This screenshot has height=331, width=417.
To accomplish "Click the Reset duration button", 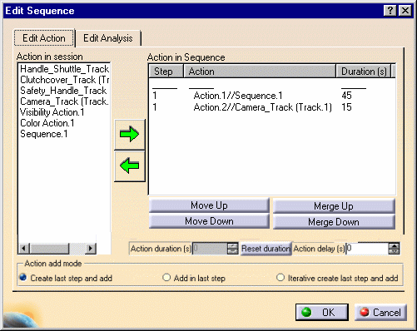I will [266, 249].
